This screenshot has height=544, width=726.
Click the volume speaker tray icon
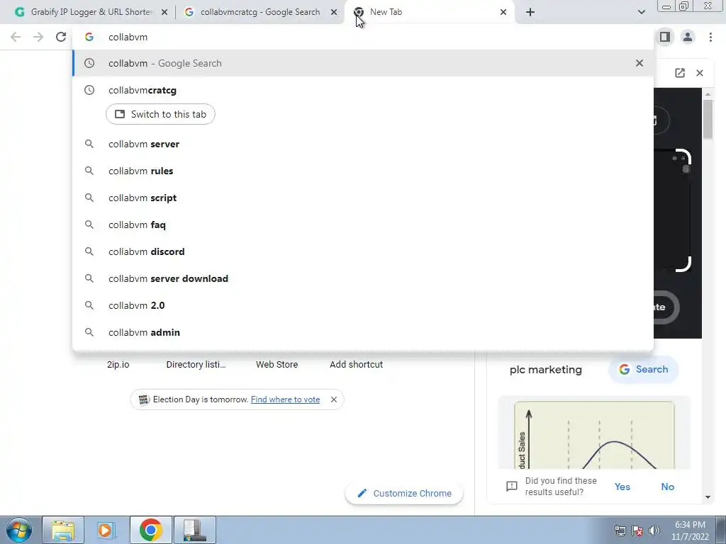[654, 531]
